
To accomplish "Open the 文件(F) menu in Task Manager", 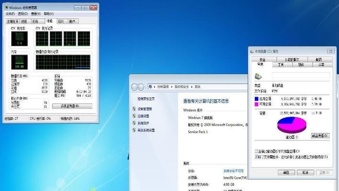I will [10, 14].
